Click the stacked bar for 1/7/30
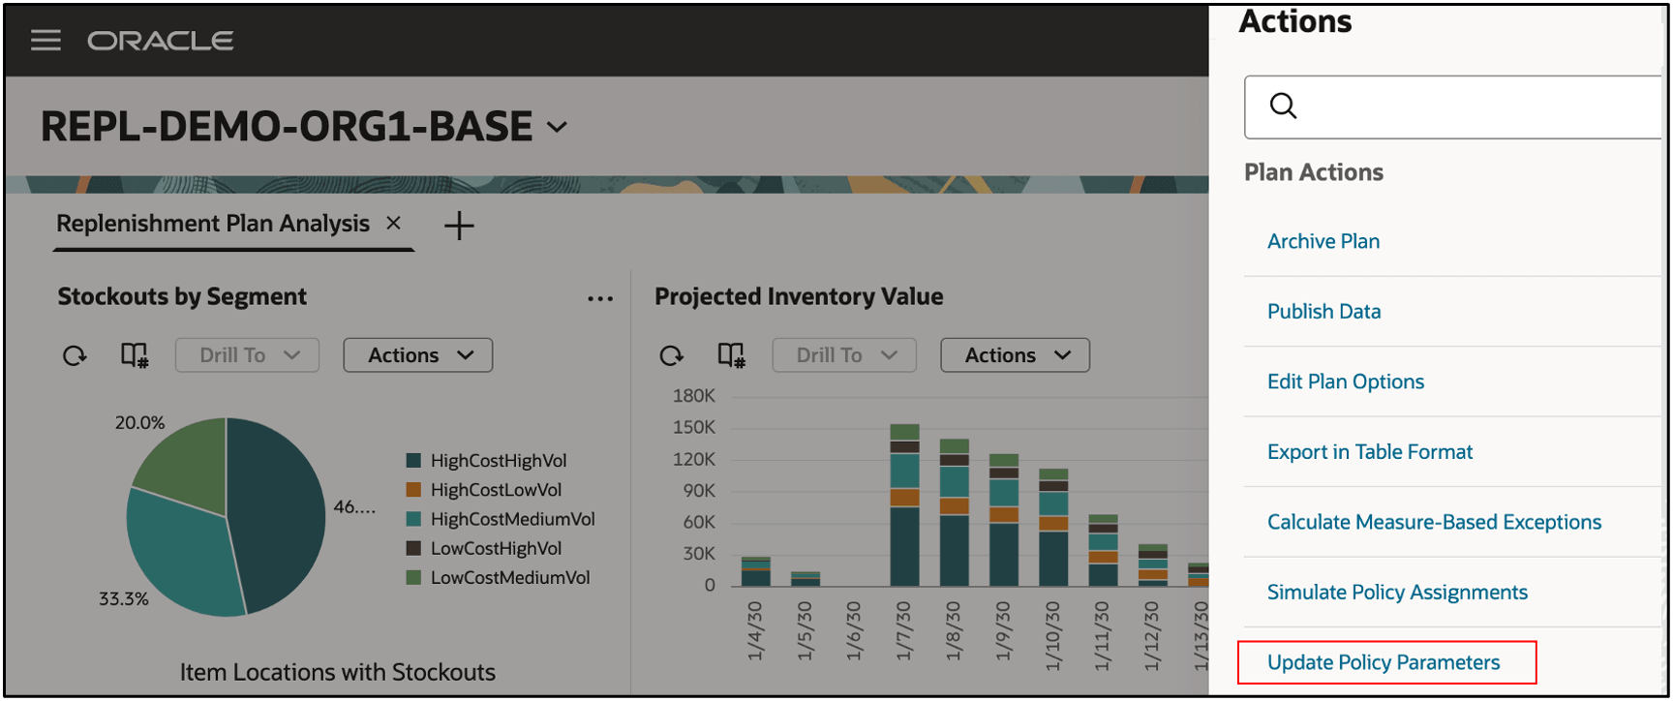This screenshot has width=1673, height=701. coord(904,504)
